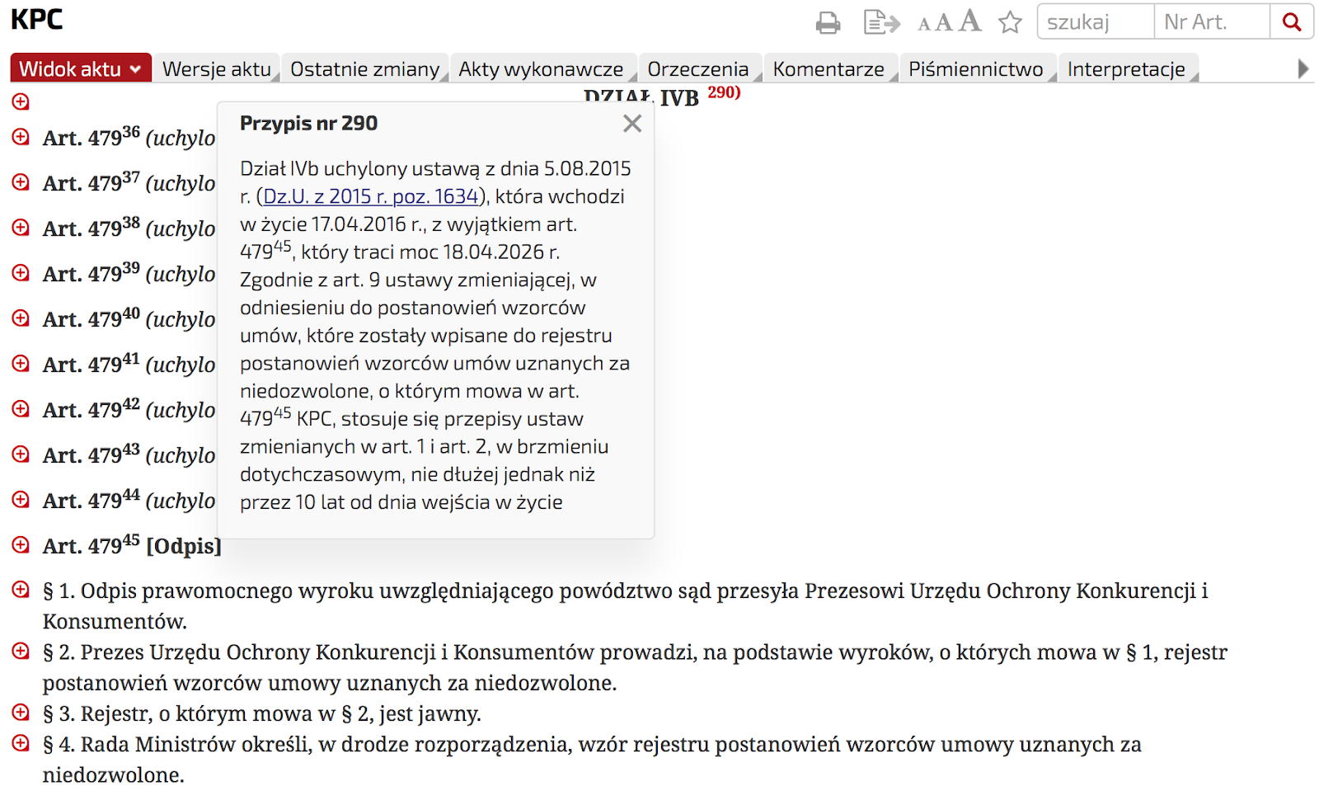The height and width of the screenshot is (800, 1319).
Task: Click plus icon beside § 4 Rada Ministrów
Action: pos(21,743)
